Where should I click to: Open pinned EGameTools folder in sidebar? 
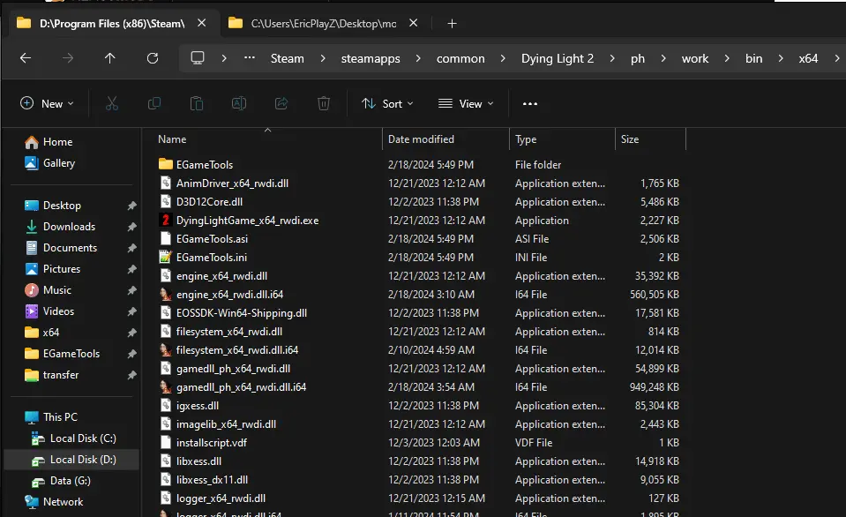[x=71, y=354]
